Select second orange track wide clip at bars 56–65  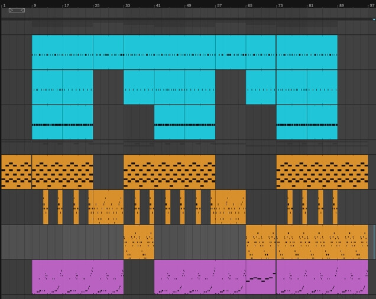(228, 207)
